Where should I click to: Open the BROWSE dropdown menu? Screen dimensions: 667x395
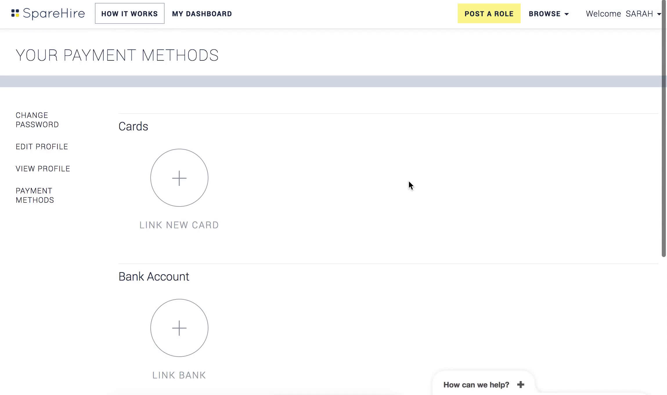(x=549, y=14)
